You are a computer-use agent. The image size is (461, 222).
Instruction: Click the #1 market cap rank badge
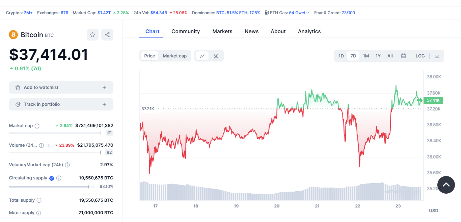coord(109,133)
